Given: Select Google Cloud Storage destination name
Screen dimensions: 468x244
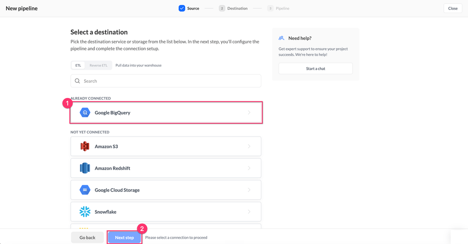Looking at the screenshot, I should click(x=117, y=190).
